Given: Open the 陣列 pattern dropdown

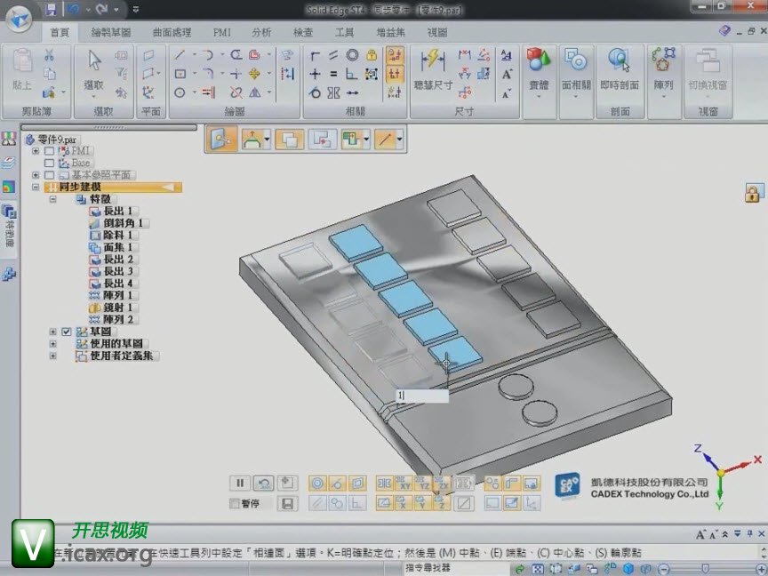Looking at the screenshot, I should 663,96.
